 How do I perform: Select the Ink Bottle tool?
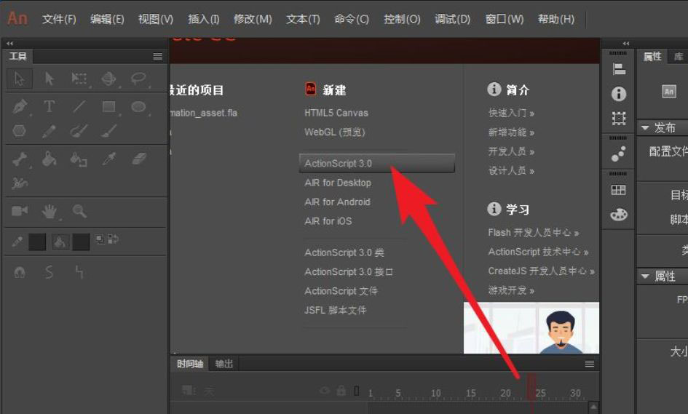coord(79,159)
